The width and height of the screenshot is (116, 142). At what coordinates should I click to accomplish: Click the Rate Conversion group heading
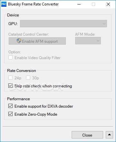tap(22, 71)
